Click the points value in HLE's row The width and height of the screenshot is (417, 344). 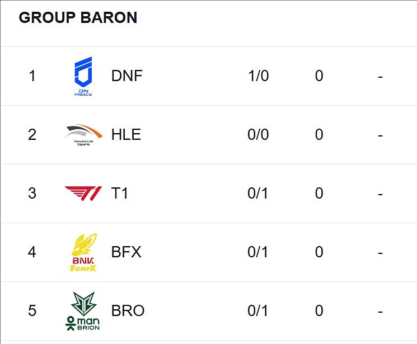coord(319,135)
